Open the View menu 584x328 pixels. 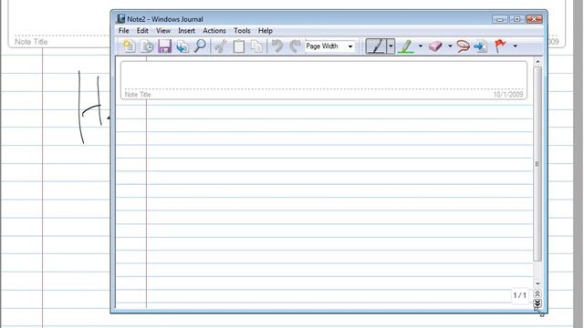(x=163, y=30)
